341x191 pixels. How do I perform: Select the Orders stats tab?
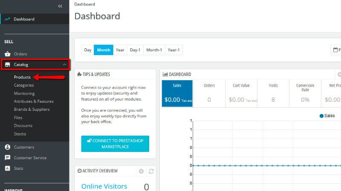pos(209,93)
